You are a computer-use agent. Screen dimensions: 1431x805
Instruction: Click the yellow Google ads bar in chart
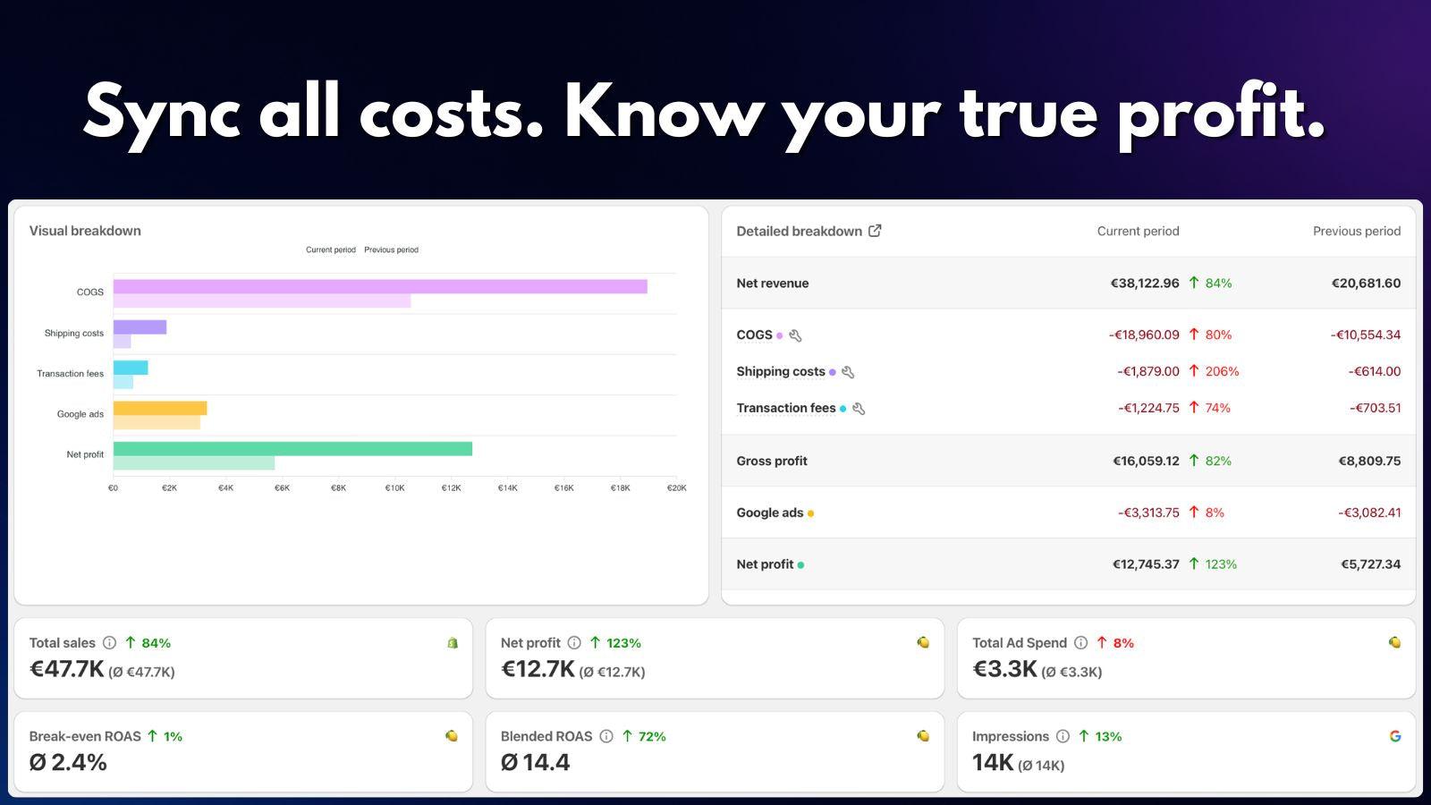pyautogui.click(x=160, y=409)
